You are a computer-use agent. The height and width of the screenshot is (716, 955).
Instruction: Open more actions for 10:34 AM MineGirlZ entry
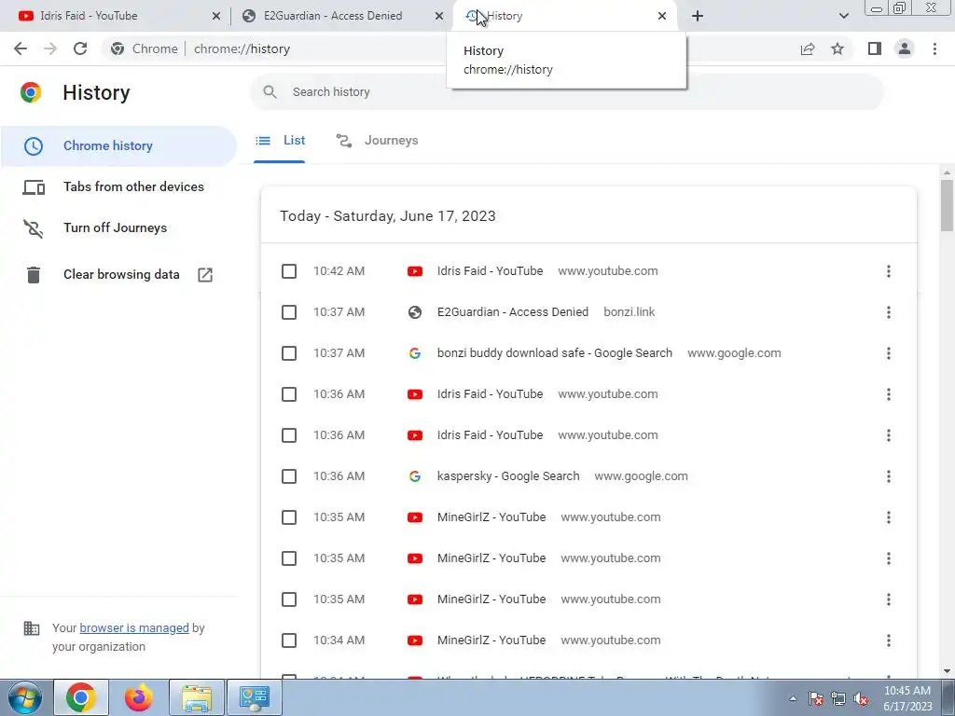tap(889, 640)
